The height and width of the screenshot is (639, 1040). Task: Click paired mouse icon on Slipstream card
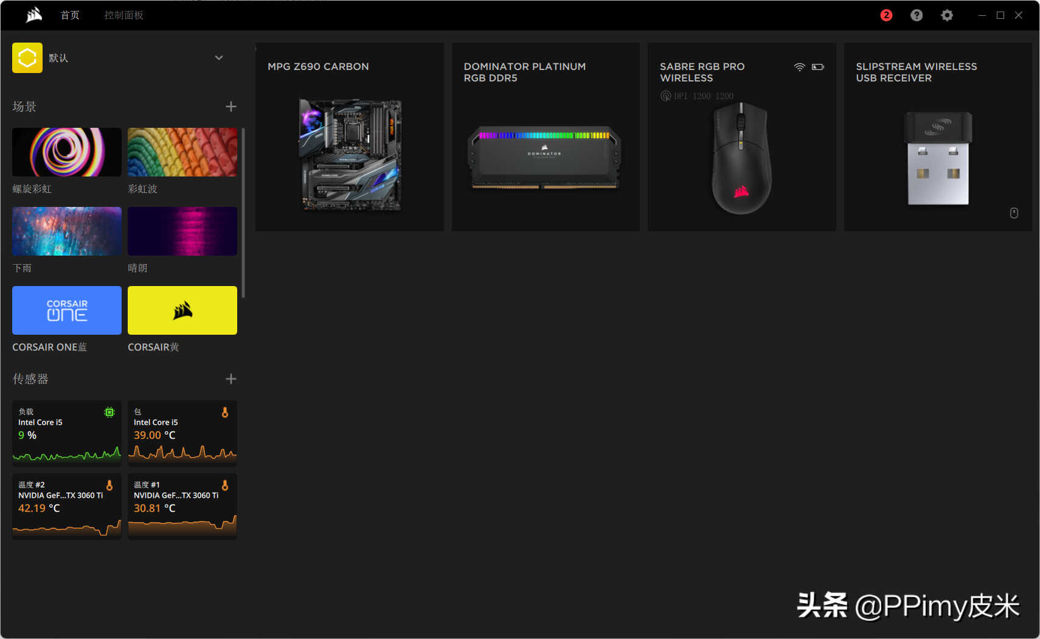(x=1014, y=213)
